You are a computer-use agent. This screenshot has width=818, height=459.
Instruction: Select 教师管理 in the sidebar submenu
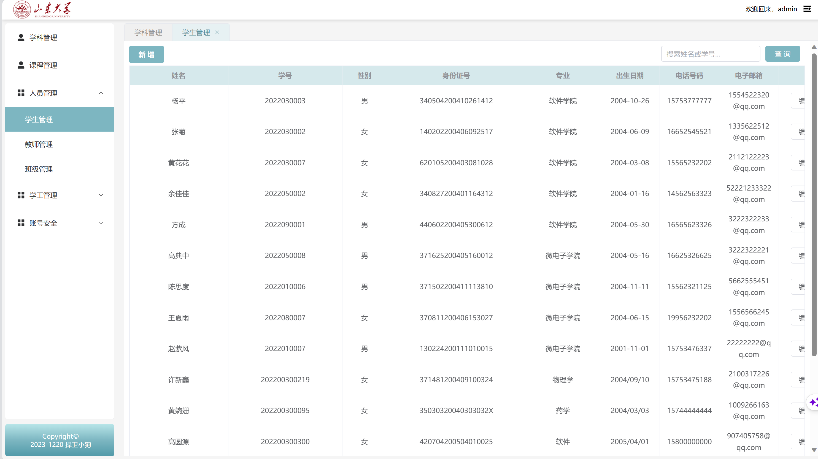coord(60,144)
